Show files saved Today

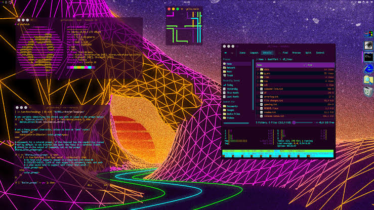[228, 85]
